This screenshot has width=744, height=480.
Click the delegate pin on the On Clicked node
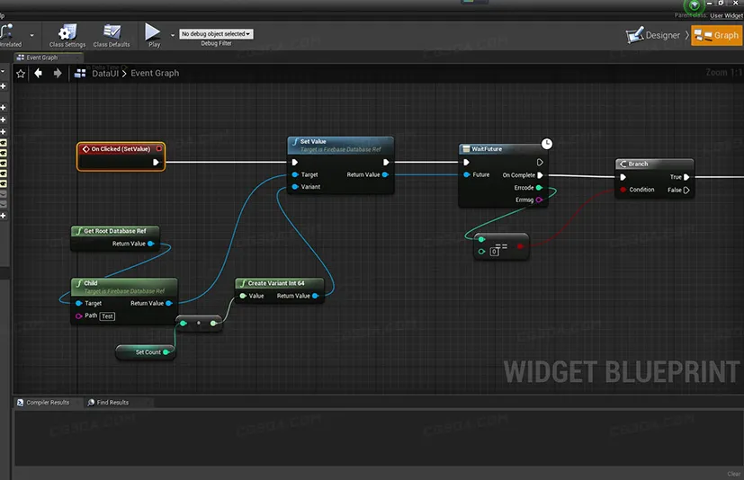click(159, 148)
